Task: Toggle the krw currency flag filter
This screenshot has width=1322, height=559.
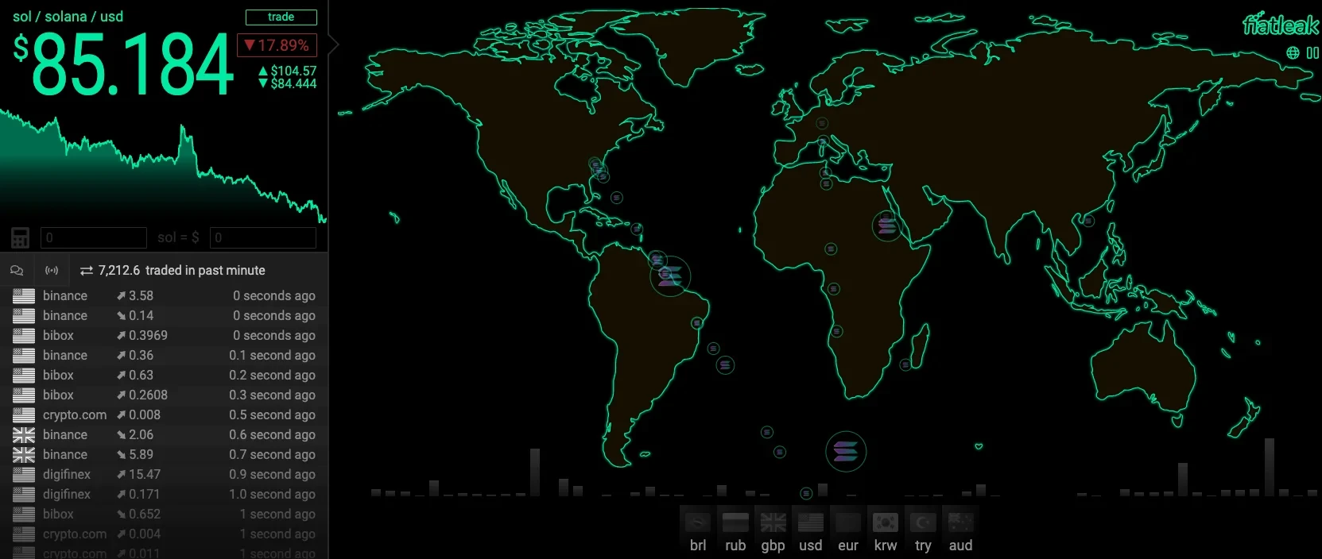Action: tap(885, 522)
